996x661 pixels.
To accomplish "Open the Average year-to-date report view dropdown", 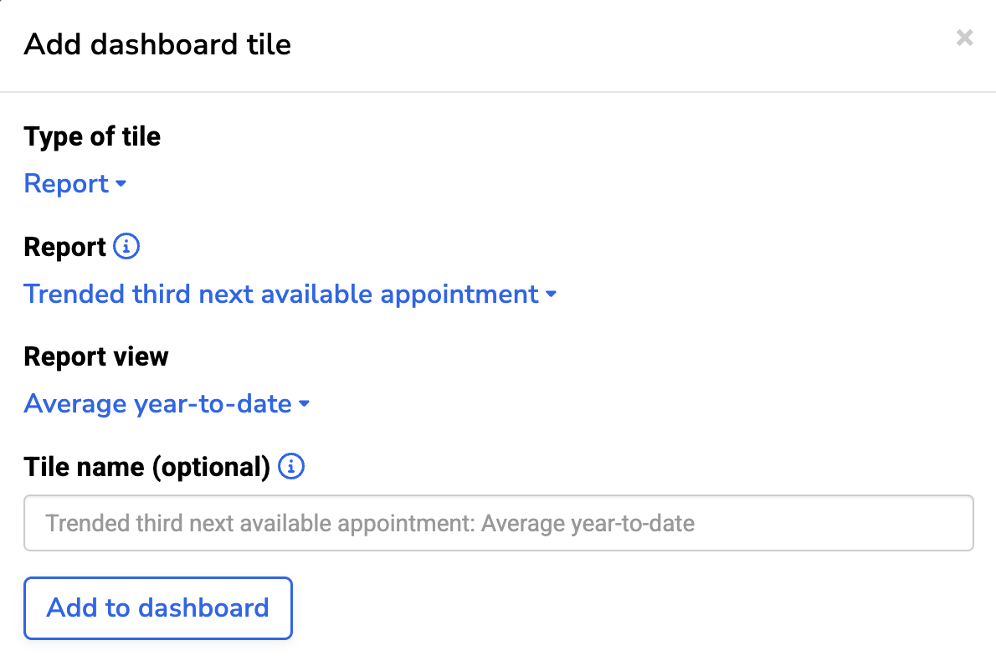I will (x=158, y=404).
